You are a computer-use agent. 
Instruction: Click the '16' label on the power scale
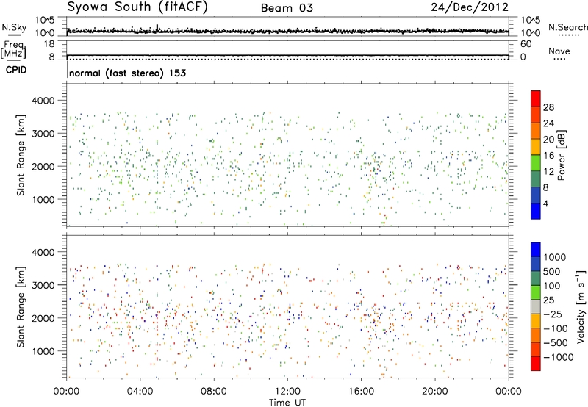point(548,156)
